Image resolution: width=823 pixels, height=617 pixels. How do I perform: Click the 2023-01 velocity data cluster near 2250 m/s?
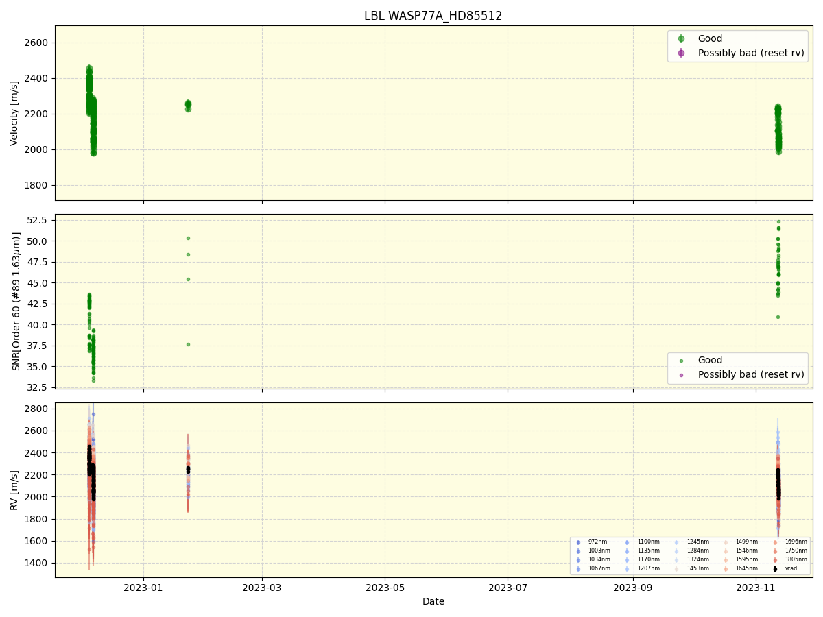pyautogui.click(x=188, y=105)
